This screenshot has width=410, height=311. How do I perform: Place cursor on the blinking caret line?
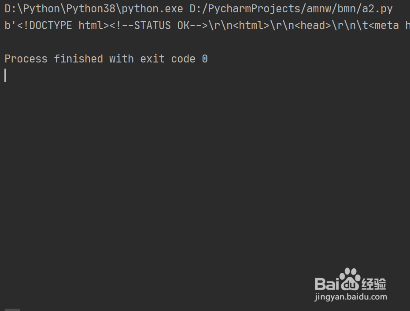pyautogui.click(x=5, y=76)
